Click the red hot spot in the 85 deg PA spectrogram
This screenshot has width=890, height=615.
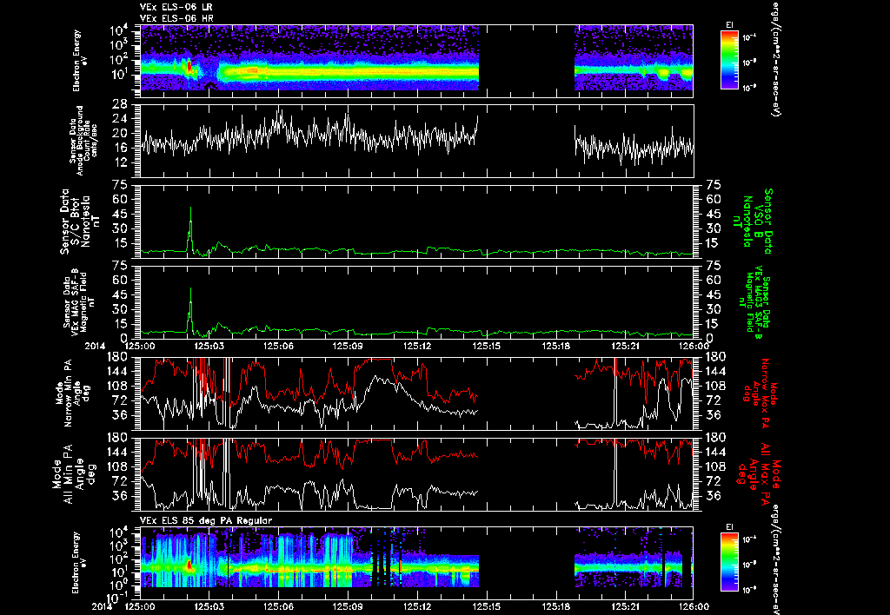pyautogui.click(x=189, y=565)
